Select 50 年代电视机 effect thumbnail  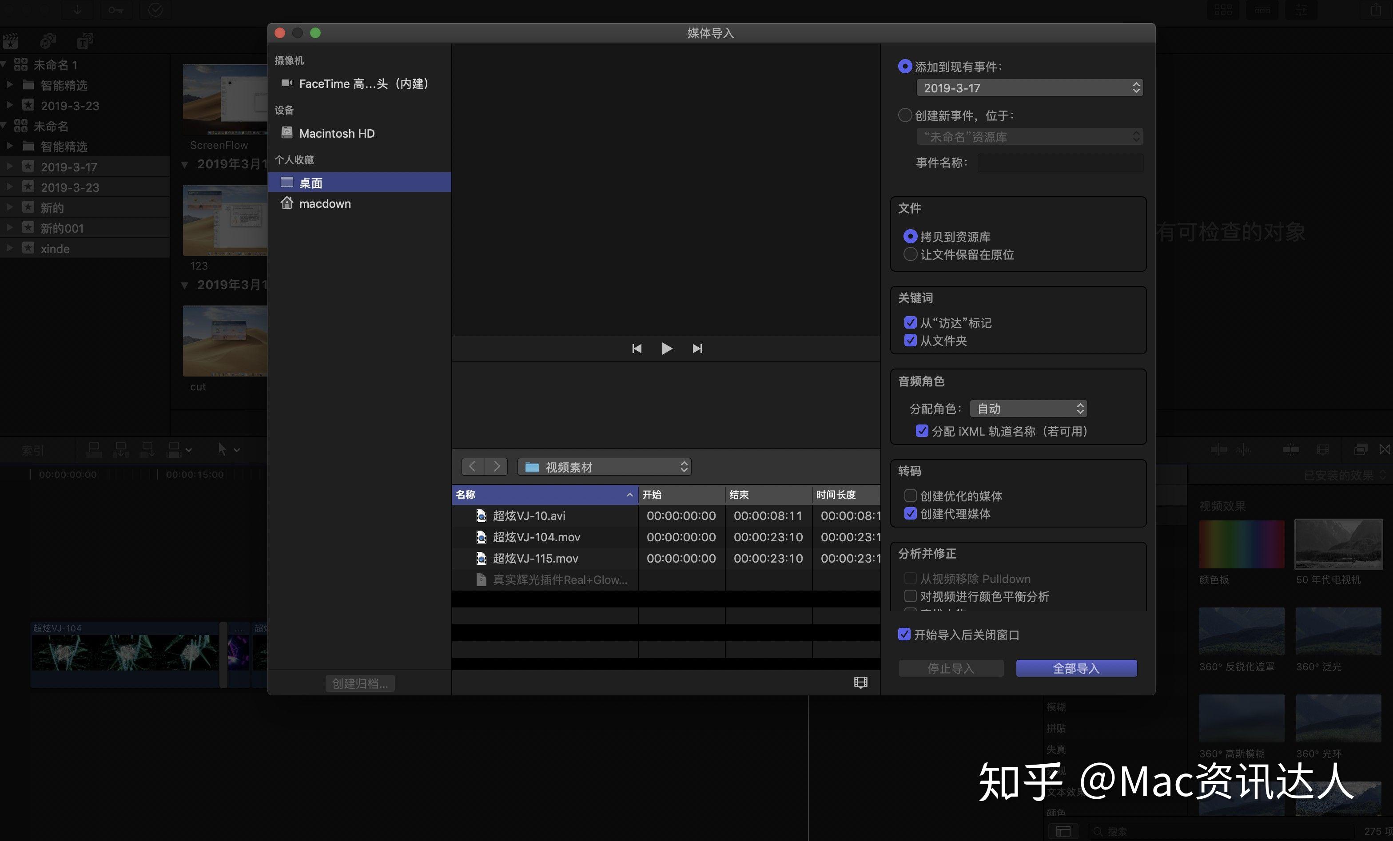point(1338,544)
